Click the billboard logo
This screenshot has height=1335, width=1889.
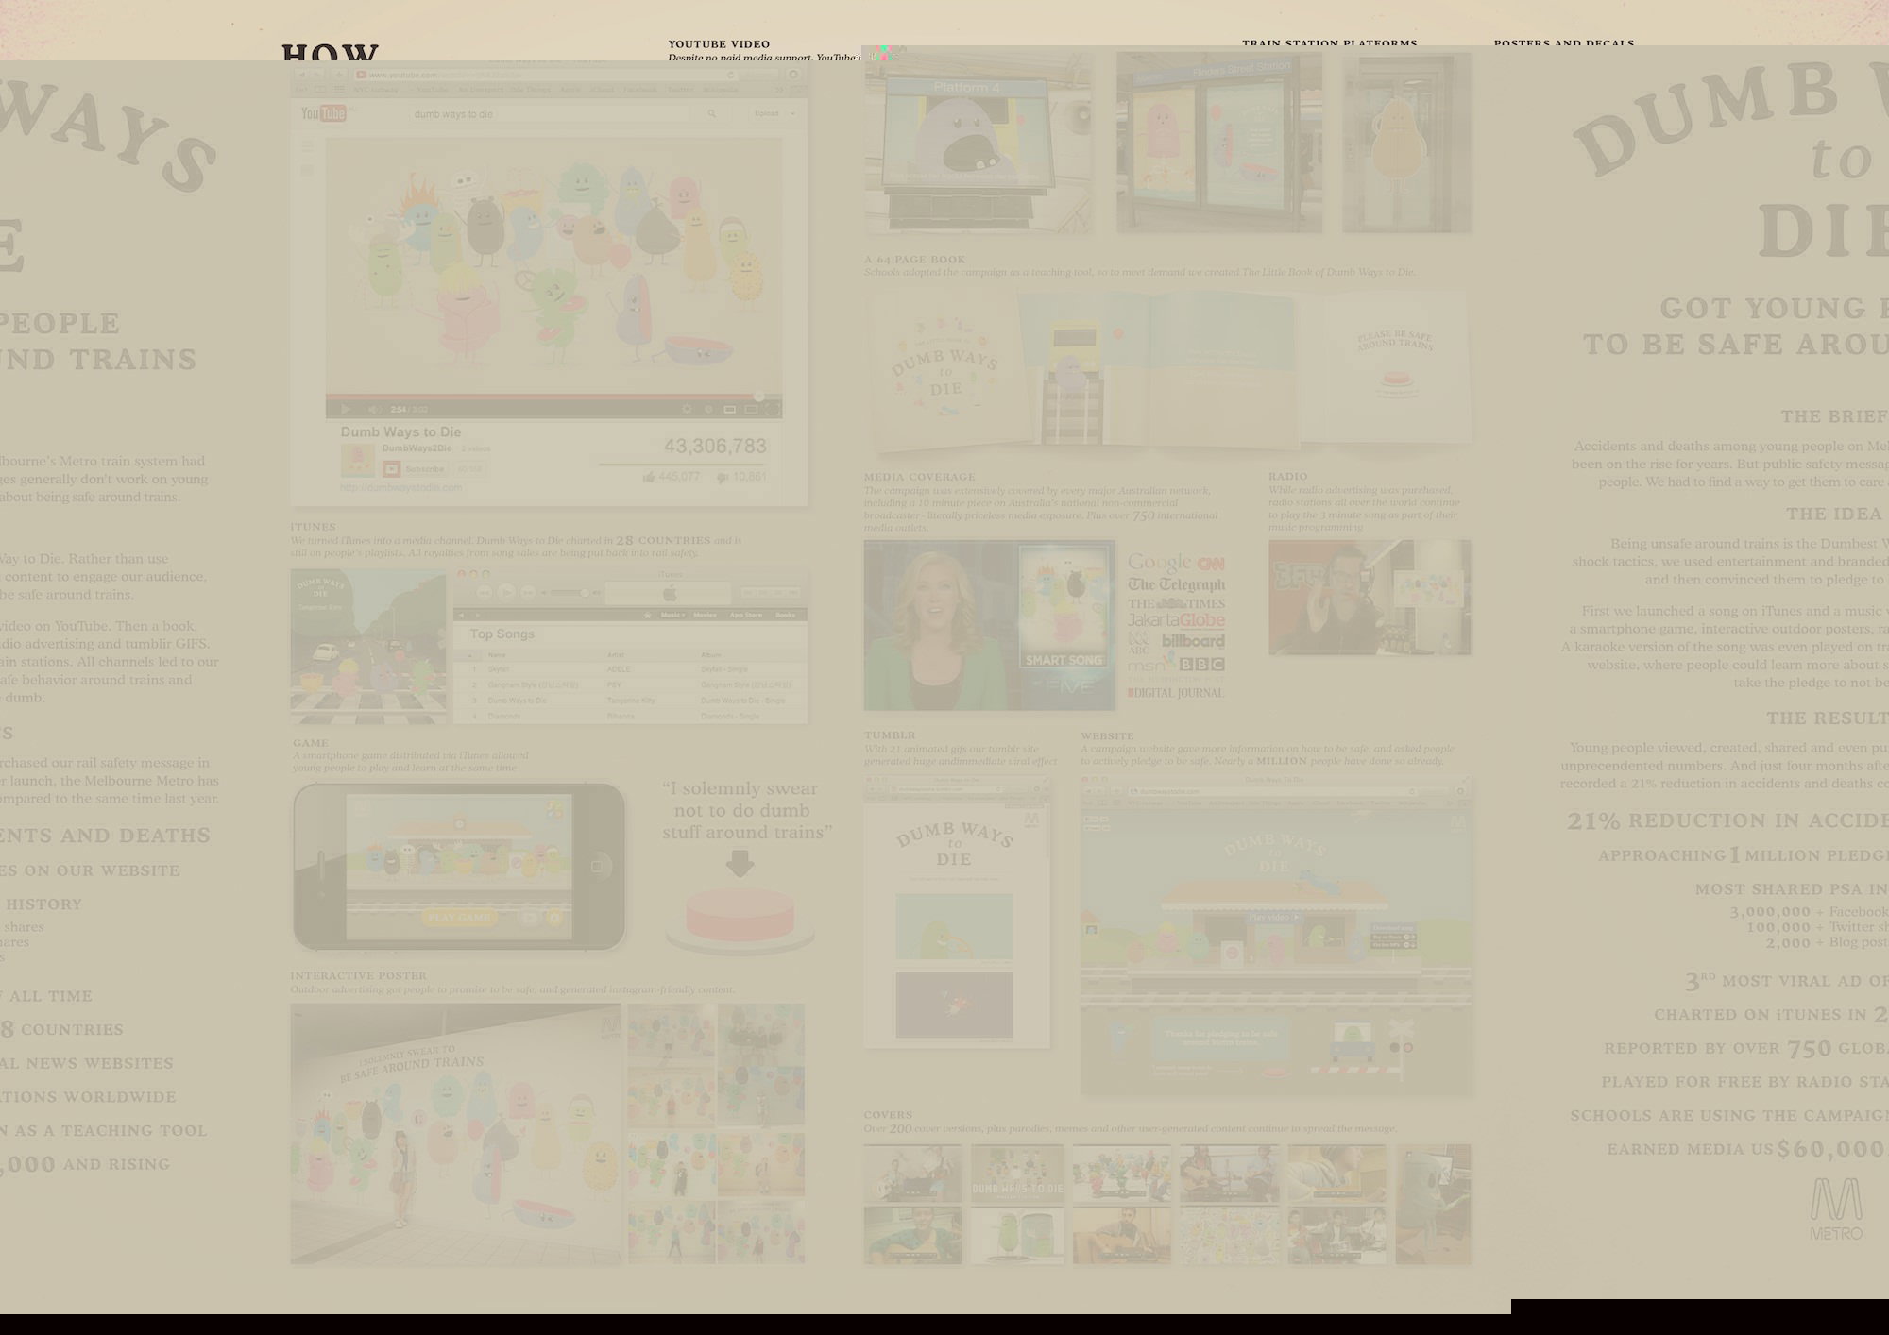click(1193, 641)
